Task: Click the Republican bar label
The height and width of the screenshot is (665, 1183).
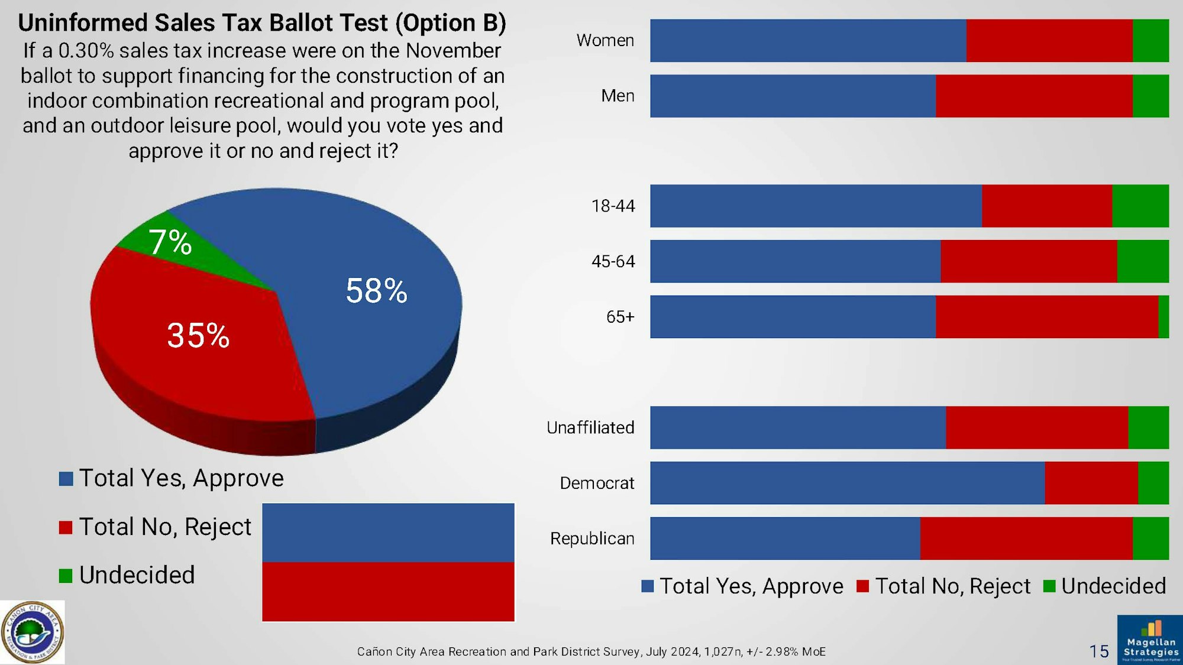Action: coord(592,539)
